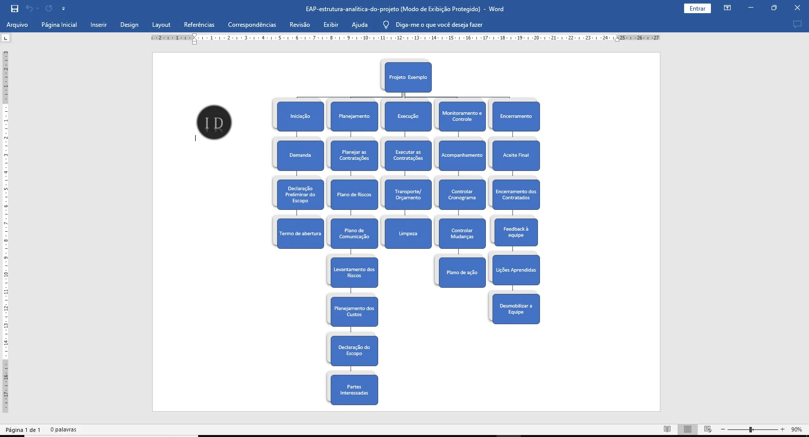Switch to Print Layout view
The image size is (809, 437).
click(x=687, y=429)
